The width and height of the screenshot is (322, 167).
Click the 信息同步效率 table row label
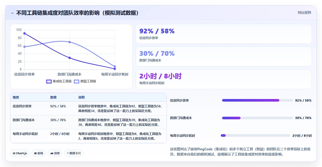22,106
